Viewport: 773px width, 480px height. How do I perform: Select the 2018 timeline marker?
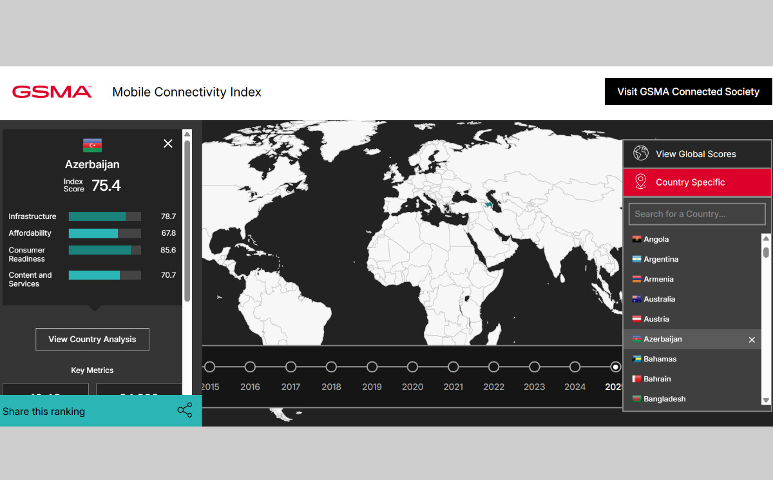point(331,367)
